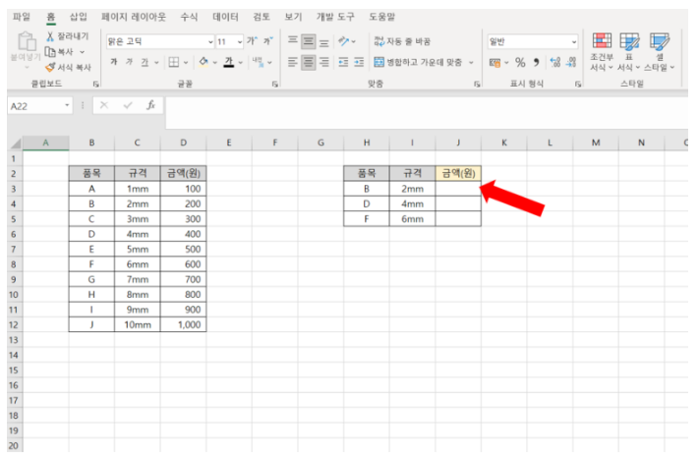
Task: Expand the fill color options arrow
Action: click(x=214, y=62)
